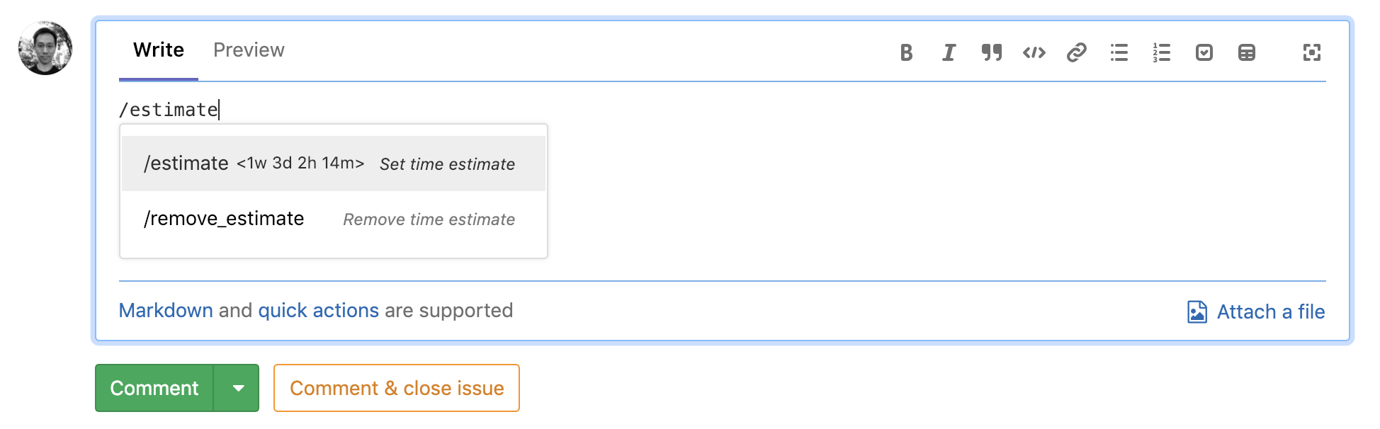The width and height of the screenshot is (1380, 429).
Task: Choose the /remove_estimate suggestion
Action: click(334, 219)
